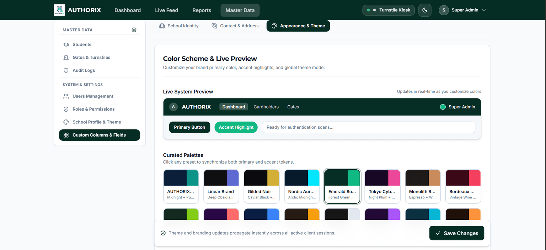The image size is (546, 250).
Task: Apply the Gilded Noir palette
Action: (262, 186)
